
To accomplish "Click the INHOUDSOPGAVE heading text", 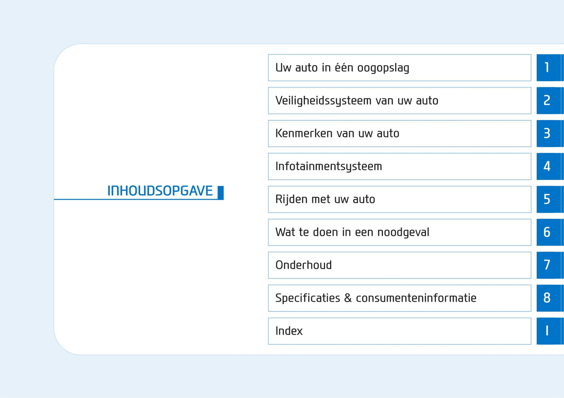I will point(160,191).
